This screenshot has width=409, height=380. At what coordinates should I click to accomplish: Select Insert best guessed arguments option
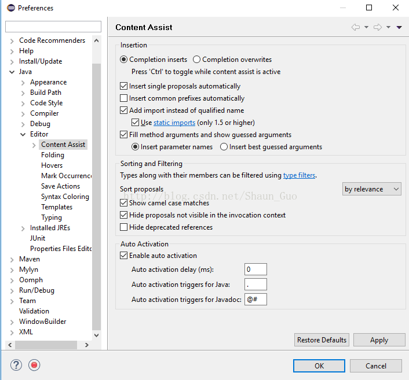pos(224,147)
